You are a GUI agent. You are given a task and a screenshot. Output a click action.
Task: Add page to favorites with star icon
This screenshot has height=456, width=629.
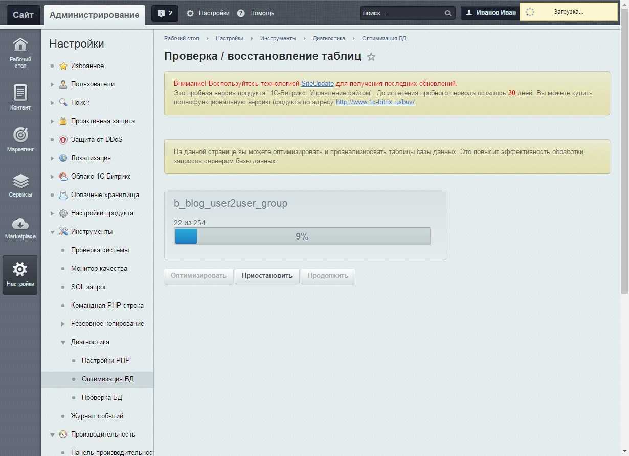(371, 57)
